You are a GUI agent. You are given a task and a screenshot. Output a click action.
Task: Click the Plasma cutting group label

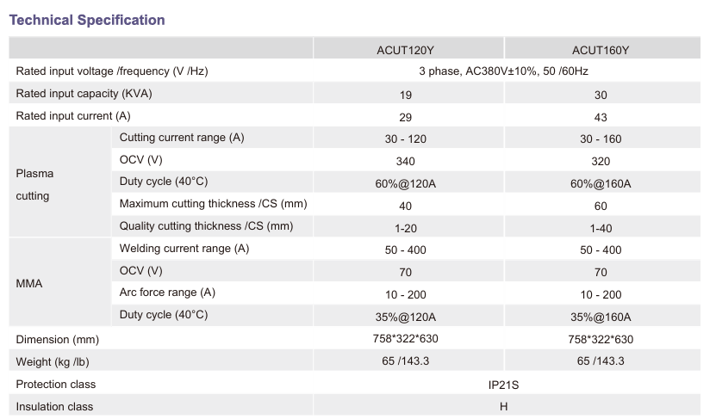pyautogui.click(x=34, y=184)
